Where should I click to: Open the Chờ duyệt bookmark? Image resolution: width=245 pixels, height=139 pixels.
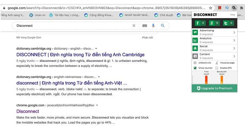pos(163,15)
